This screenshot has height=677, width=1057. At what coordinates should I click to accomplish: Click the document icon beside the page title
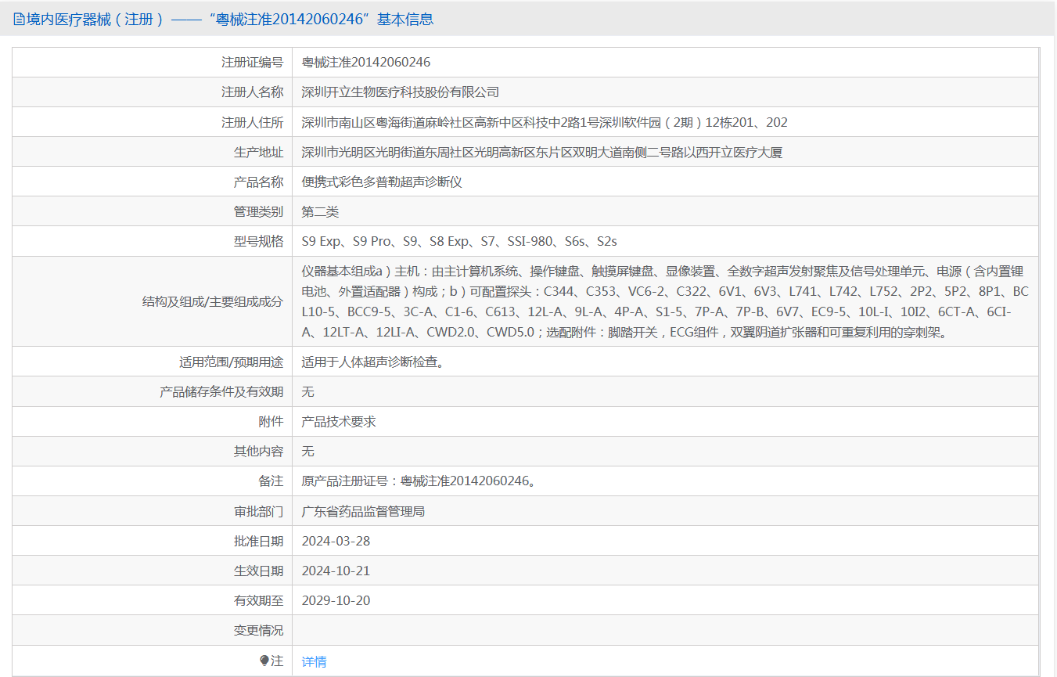[19, 20]
